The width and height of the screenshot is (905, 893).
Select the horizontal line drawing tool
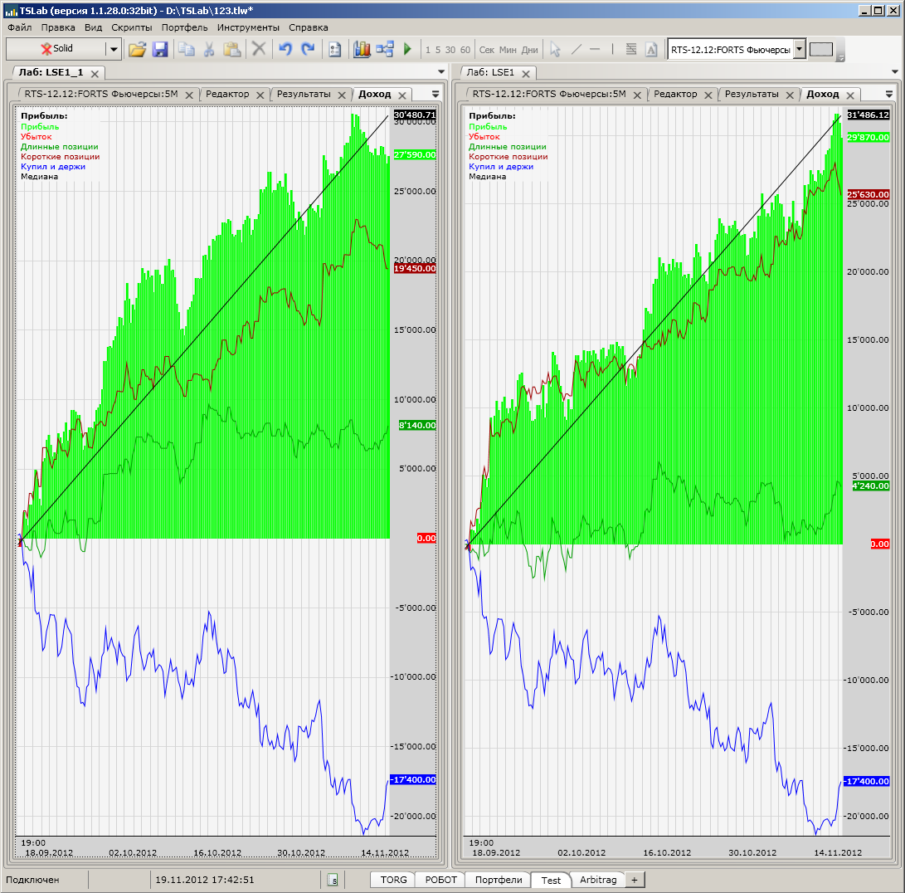click(x=595, y=50)
